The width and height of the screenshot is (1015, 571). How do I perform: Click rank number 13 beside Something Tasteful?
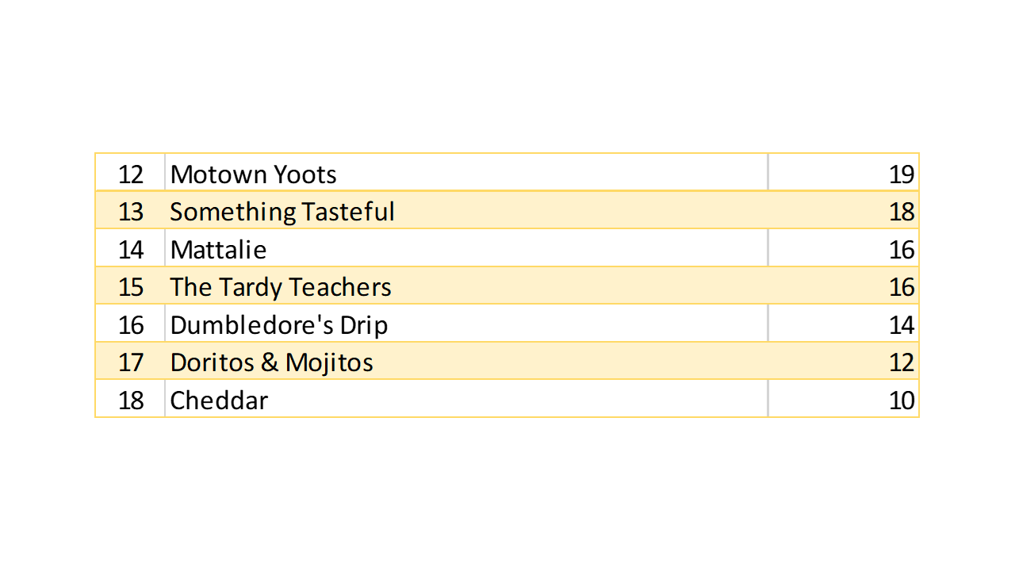click(x=131, y=212)
